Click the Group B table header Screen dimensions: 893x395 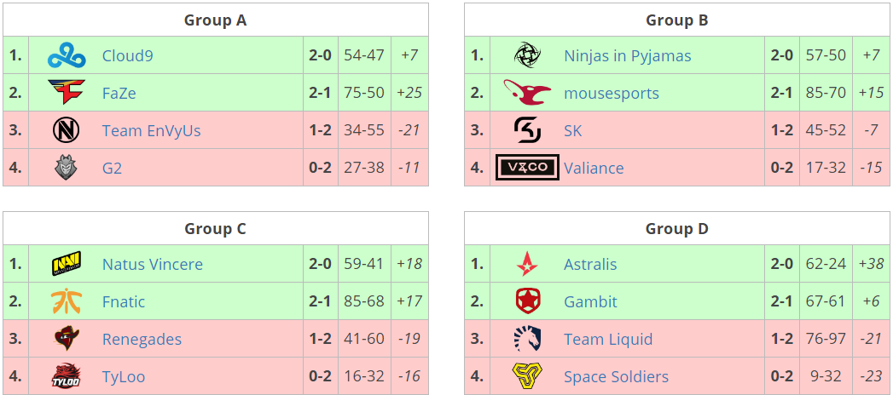coord(677,20)
